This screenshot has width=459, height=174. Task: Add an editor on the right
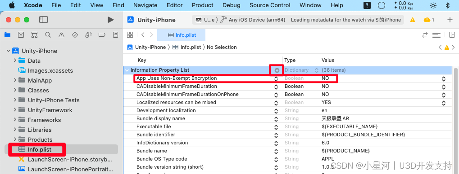[452, 35]
